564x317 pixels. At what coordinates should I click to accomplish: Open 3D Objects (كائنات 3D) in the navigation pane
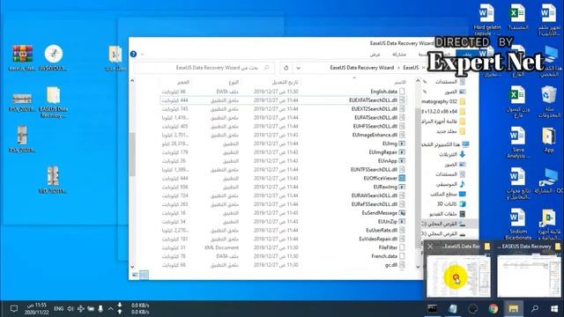point(451,203)
